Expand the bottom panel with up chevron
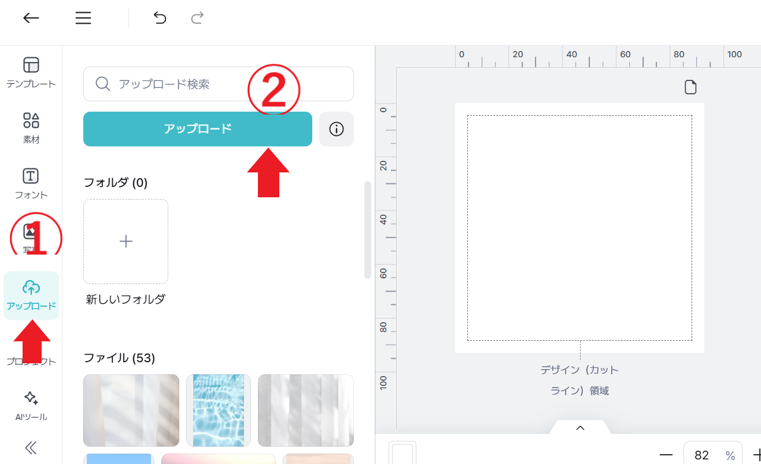Screen dimensions: 761x464 coord(580,428)
